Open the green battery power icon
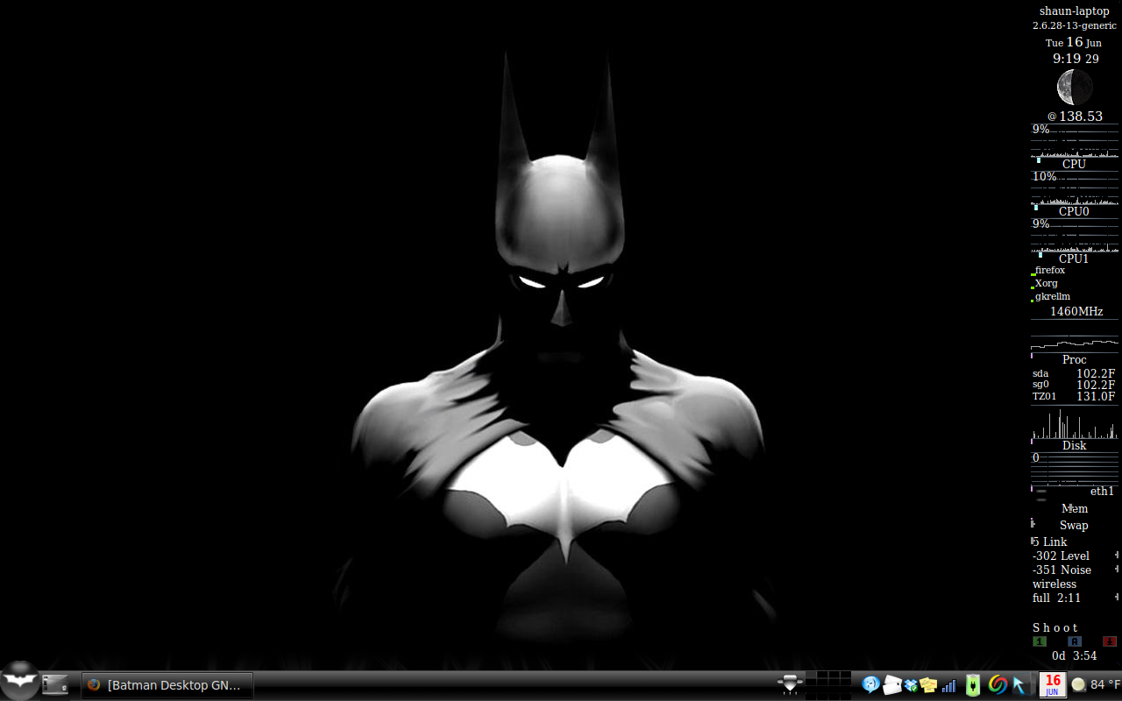The height and width of the screenshot is (701, 1122). click(973, 685)
